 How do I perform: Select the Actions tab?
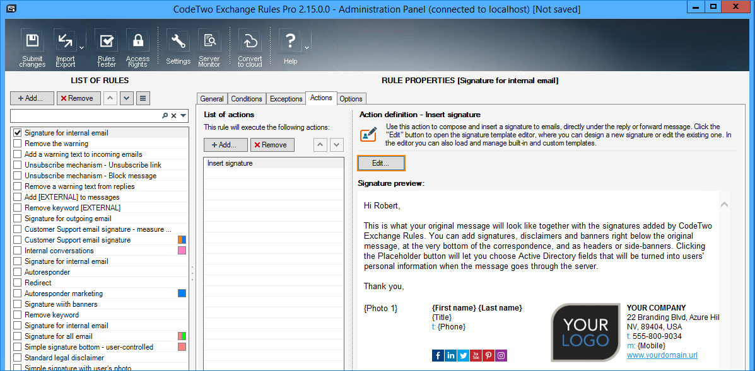321,98
